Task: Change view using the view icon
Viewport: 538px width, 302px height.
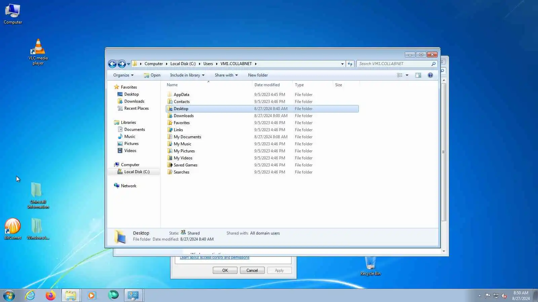Action: point(400,75)
